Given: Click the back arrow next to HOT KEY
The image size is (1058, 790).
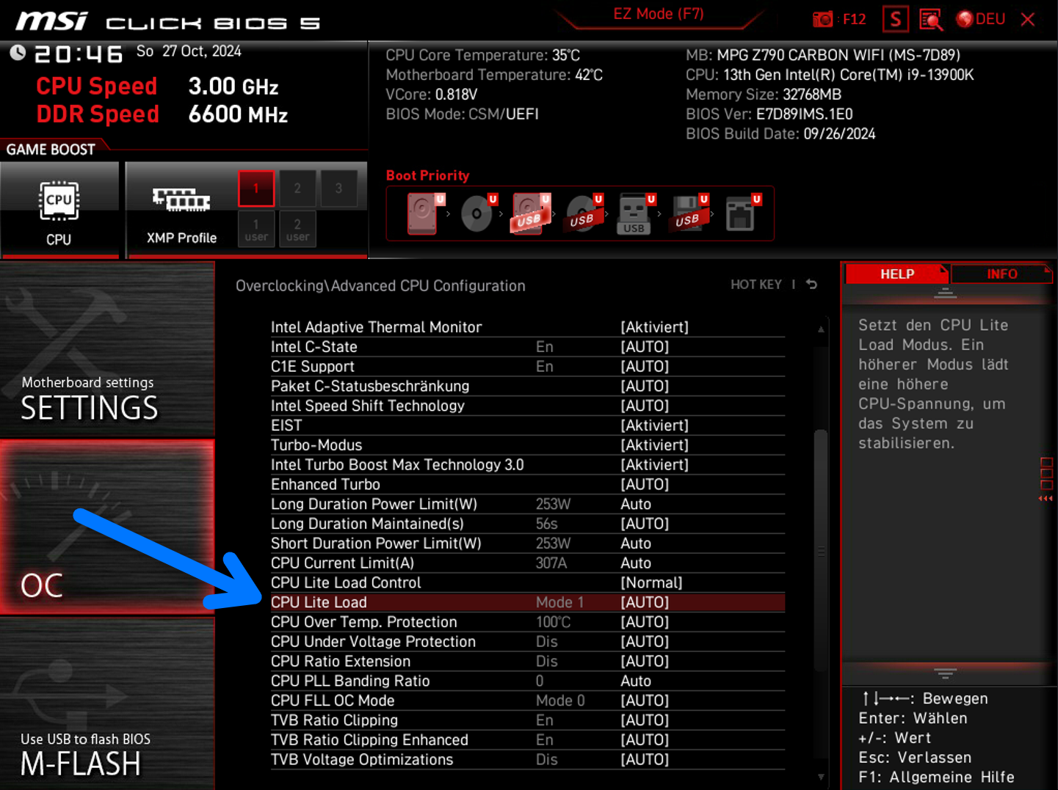Looking at the screenshot, I should [811, 285].
